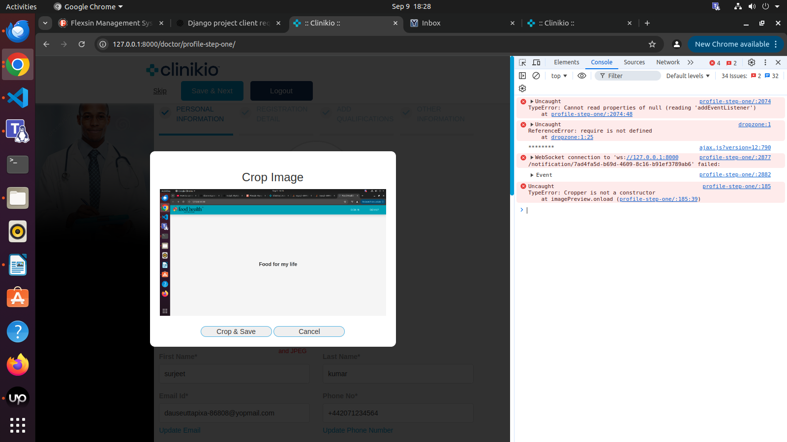The image size is (787, 442).
Task: Clear the console with the clear icon
Action: [x=536, y=76]
